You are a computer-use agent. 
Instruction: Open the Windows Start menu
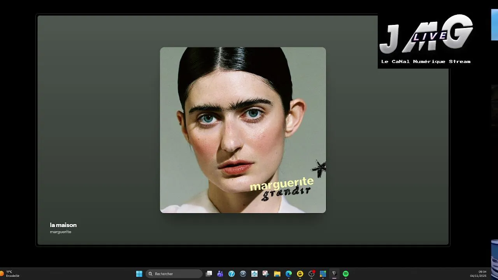click(x=139, y=274)
